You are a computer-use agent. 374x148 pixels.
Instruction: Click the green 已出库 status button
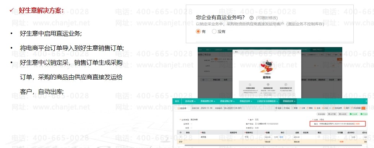point(353,114)
